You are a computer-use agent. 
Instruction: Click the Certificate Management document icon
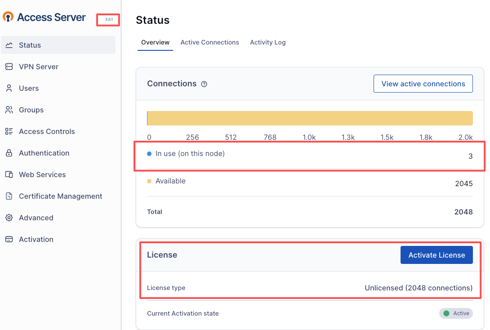pos(9,196)
